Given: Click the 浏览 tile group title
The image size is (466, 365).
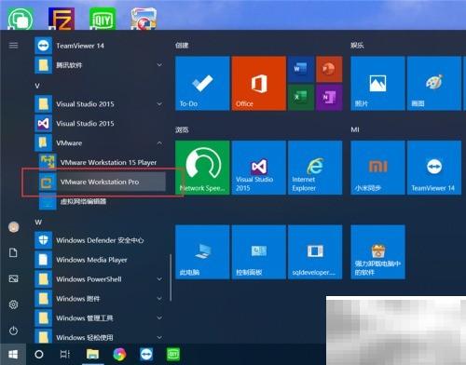Looking at the screenshot, I should 182,129.
